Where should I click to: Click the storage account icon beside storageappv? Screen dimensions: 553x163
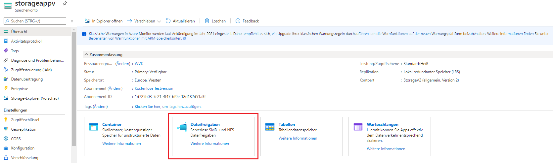coord(8,6)
